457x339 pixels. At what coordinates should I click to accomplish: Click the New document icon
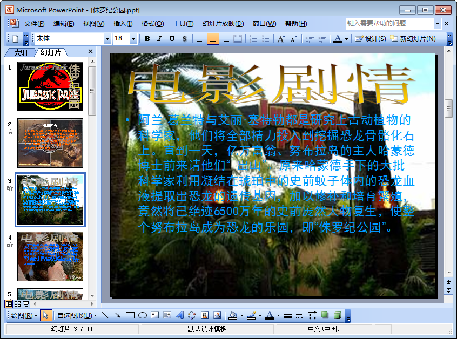[x=16, y=39]
